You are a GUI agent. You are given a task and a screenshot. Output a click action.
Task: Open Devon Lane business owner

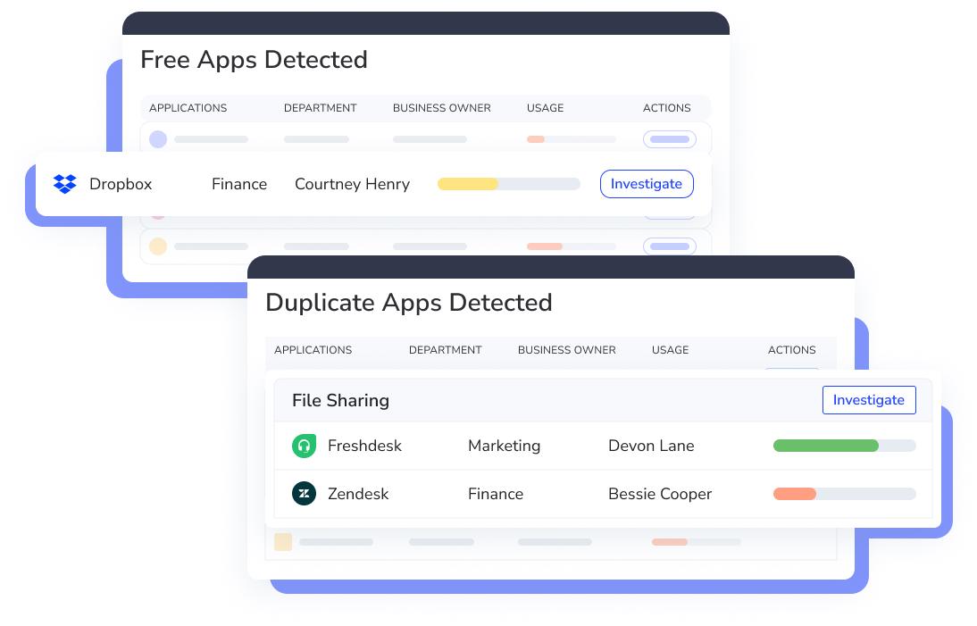650,446
